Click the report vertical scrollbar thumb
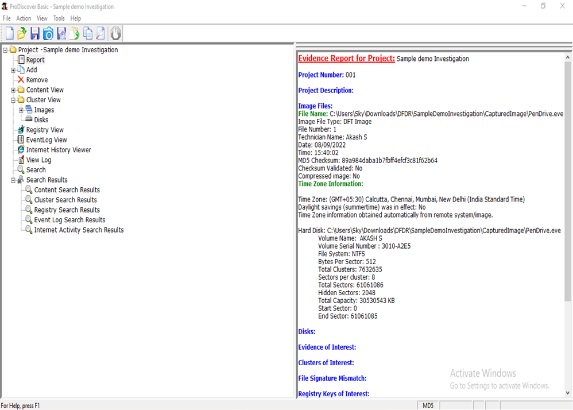 tap(567, 181)
